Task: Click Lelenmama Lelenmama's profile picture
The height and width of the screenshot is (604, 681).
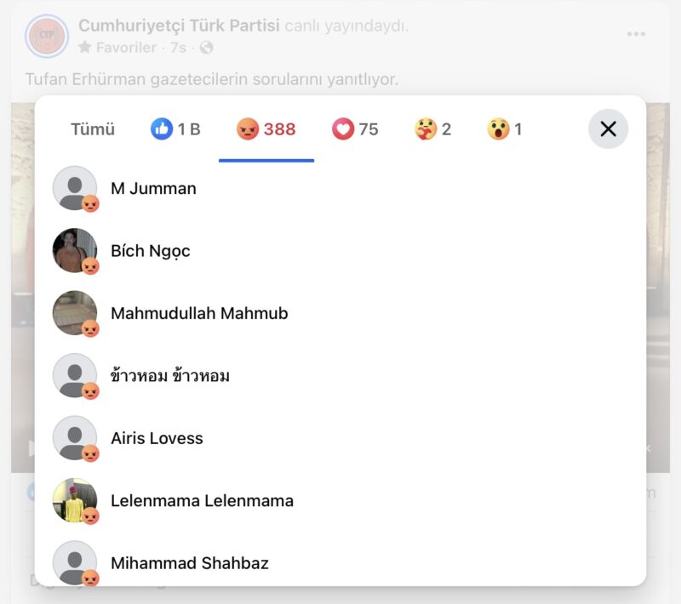Action: 75,500
